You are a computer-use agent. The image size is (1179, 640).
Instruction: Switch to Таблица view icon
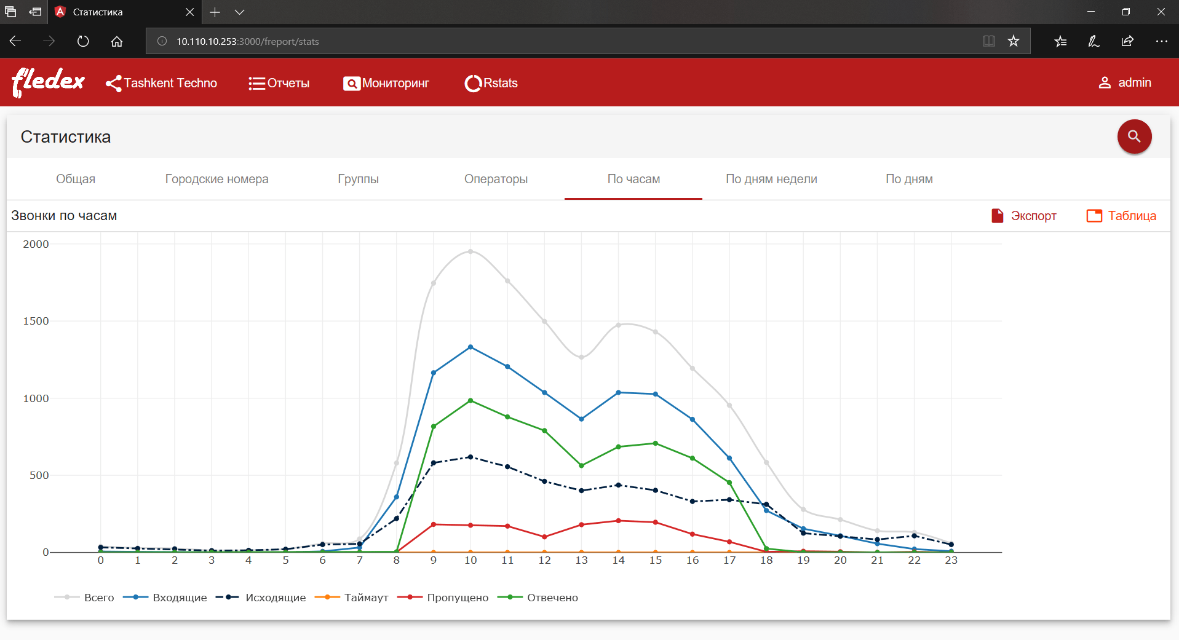click(x=1094, y=216)
